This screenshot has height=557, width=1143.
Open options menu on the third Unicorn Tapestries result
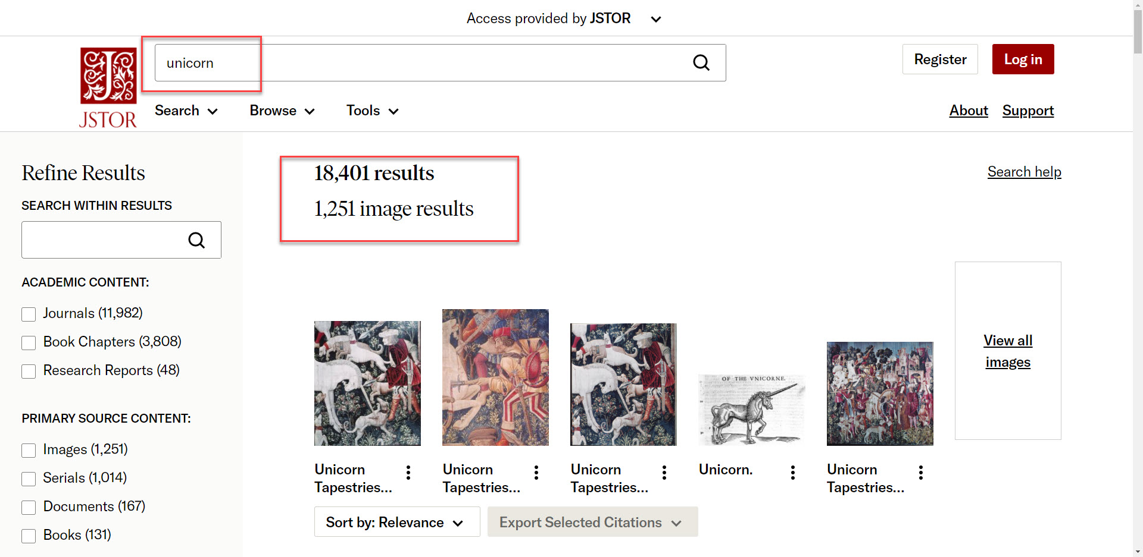click(x=664, y=473)
